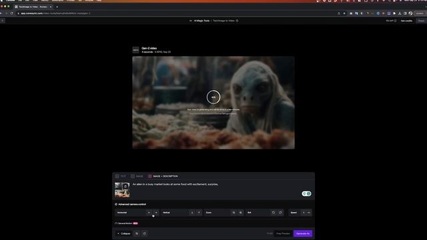
Task: Open the General Motion setting
Action: (126, 223)
